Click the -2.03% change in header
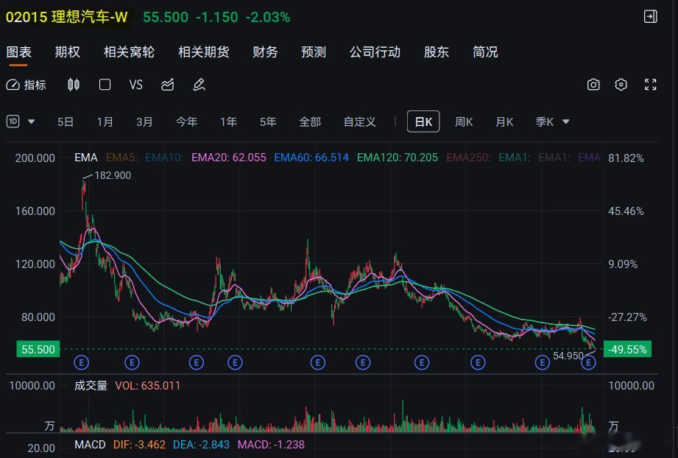Image resolution: width=678 pixels, height=458 pixels. click(x=268, y=17)
